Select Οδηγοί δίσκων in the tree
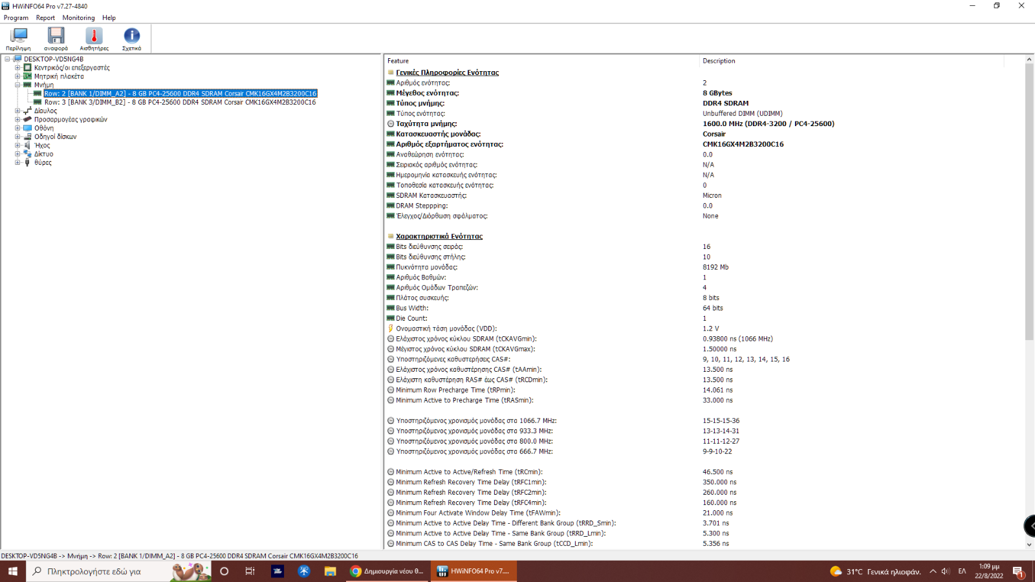This screenshot has width=1035, height=582. click(x=55, y=136)
